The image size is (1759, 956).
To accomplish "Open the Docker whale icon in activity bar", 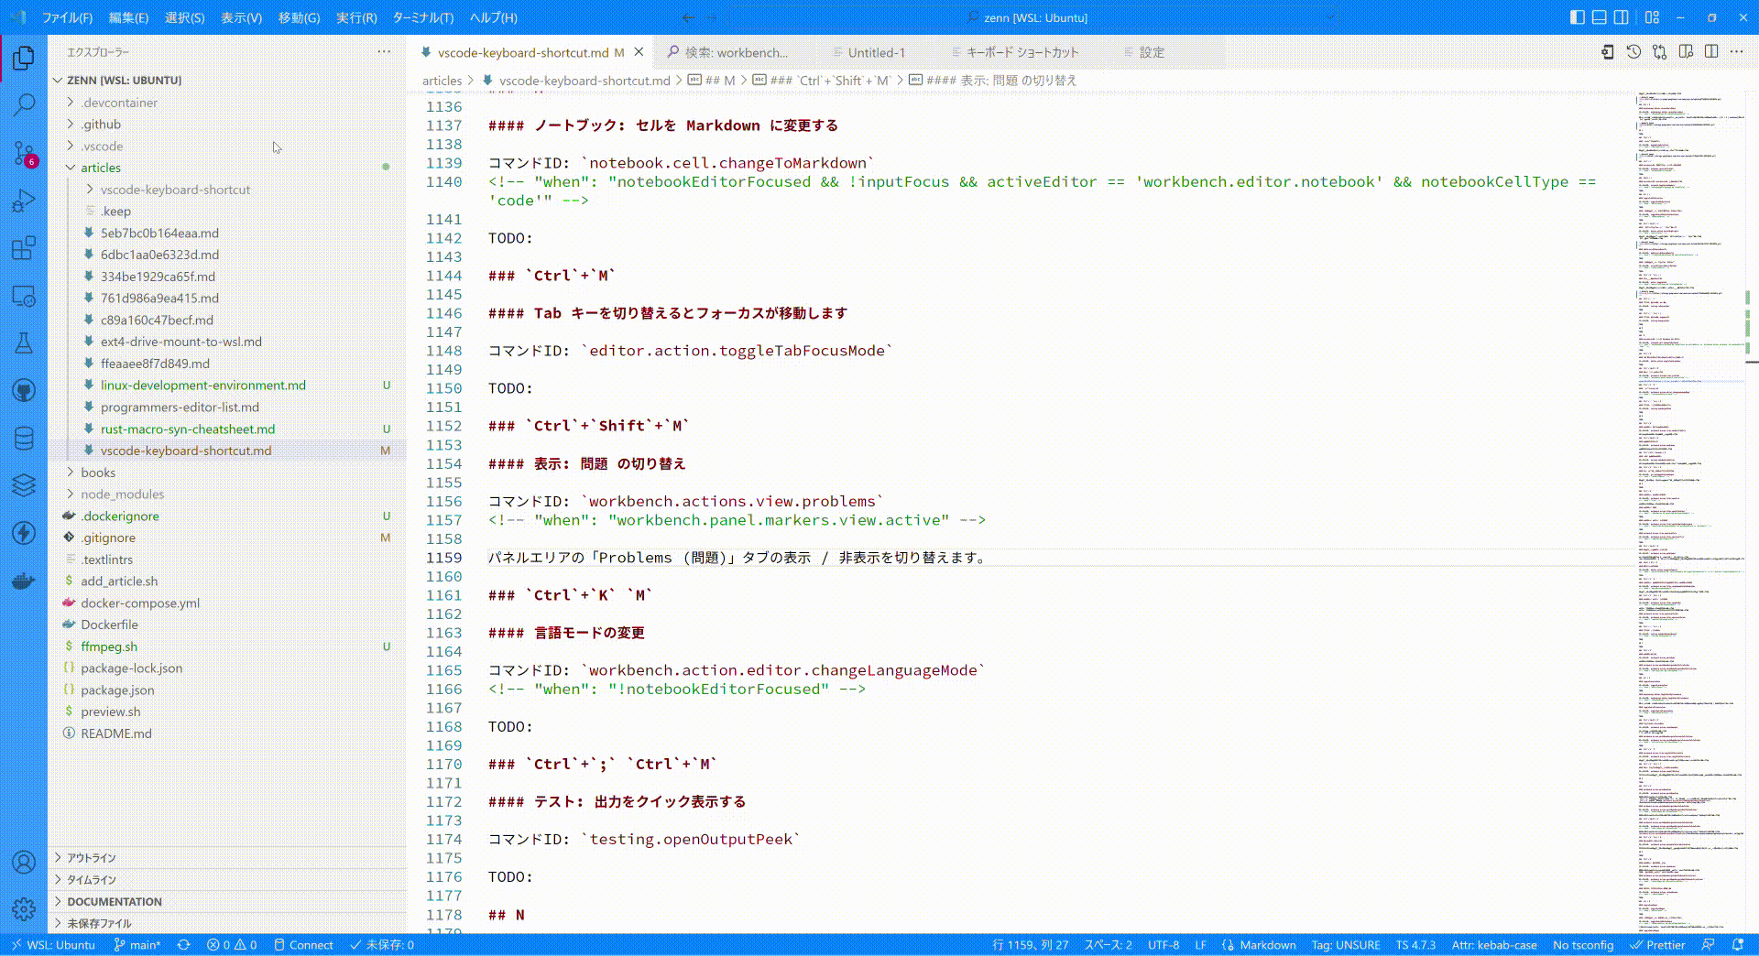I will [x=24, y=581].
